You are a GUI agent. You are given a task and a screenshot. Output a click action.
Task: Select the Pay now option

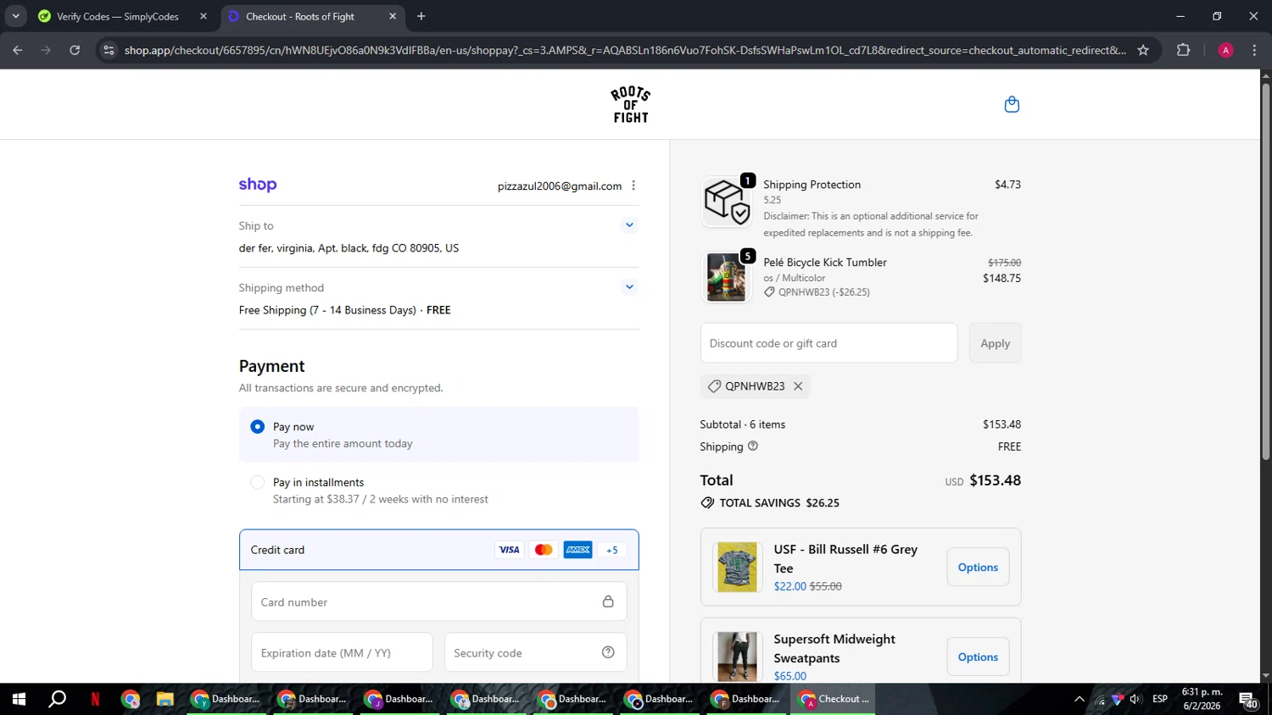(258, 427)
